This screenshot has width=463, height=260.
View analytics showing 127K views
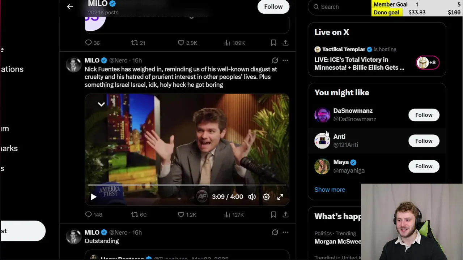point(234,214)
